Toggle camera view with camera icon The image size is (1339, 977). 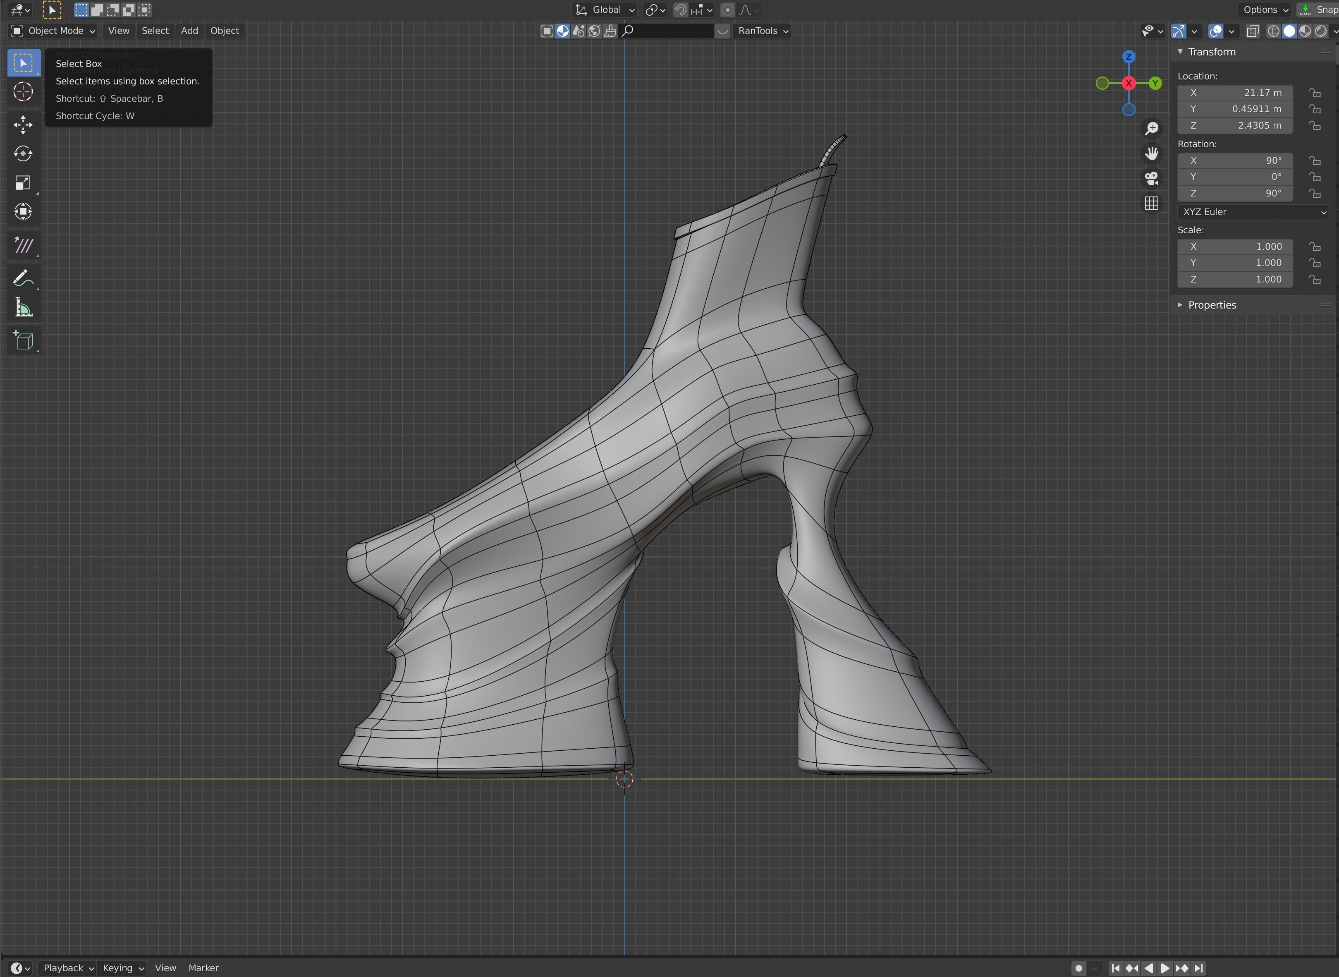[x=1151, y=179]
